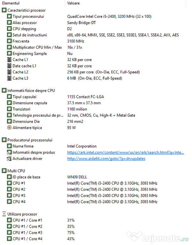Click the Elementul column header
192x245 pixels.
click(x=11, y=3)
